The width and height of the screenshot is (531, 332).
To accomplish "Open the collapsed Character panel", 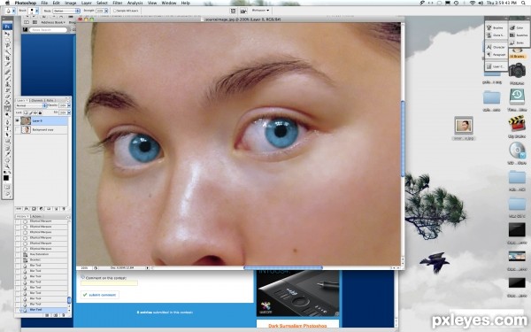I will [x=496, y=47].
